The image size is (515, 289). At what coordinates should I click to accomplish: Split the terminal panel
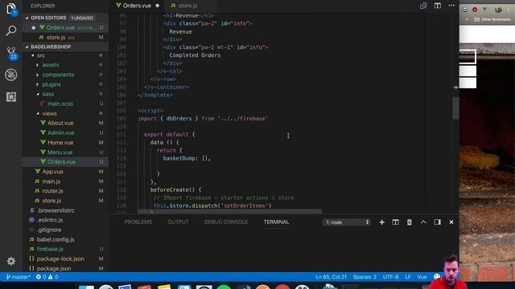point(395,222)
